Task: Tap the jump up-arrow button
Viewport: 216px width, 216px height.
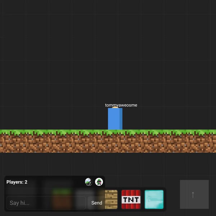Action: pos(194,194)
